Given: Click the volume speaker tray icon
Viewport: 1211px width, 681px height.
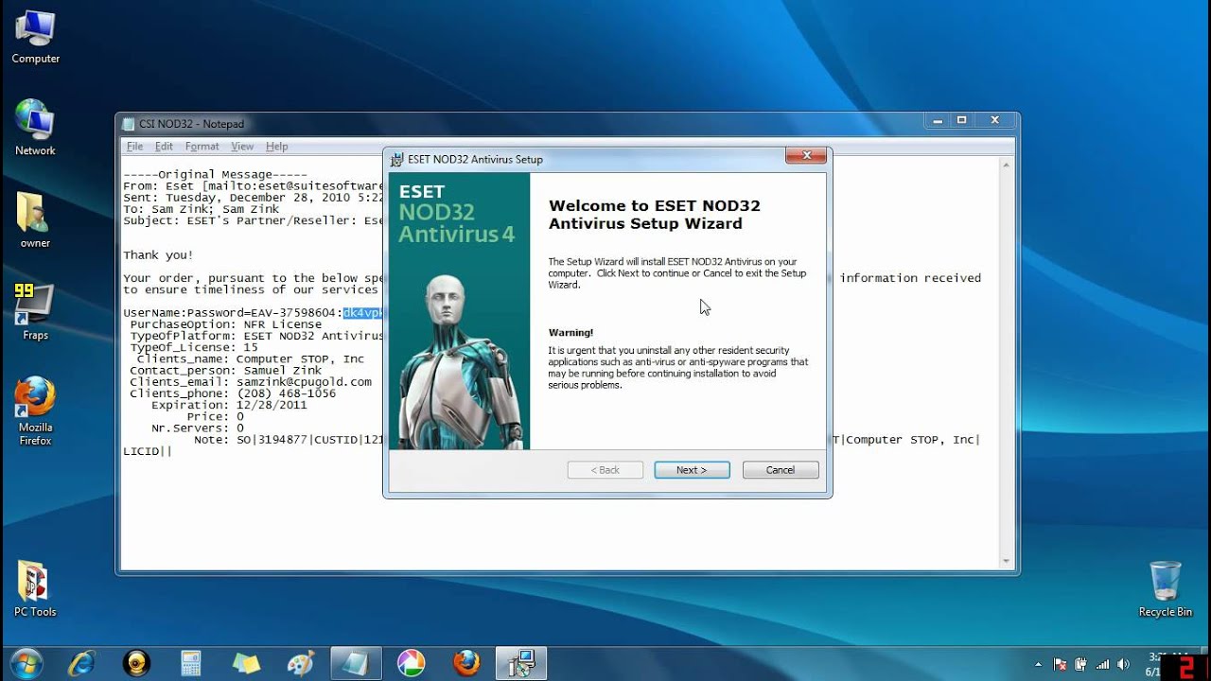Looking at the screenshot, I should (x=1123, y=665).
